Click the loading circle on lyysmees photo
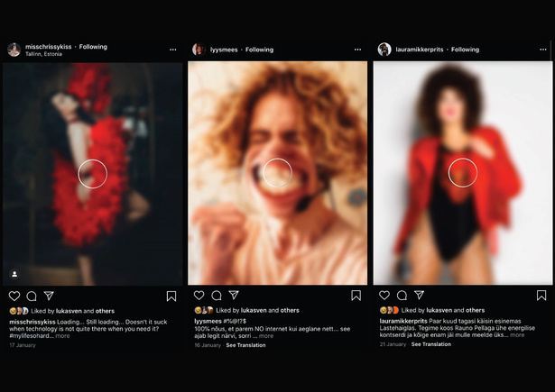 [278, 173]
